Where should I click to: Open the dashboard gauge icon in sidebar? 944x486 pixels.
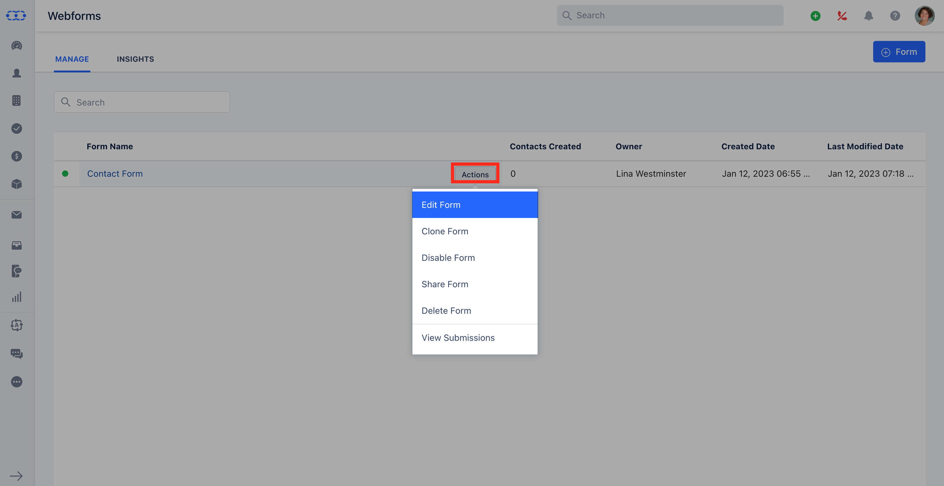click(16, 45)
